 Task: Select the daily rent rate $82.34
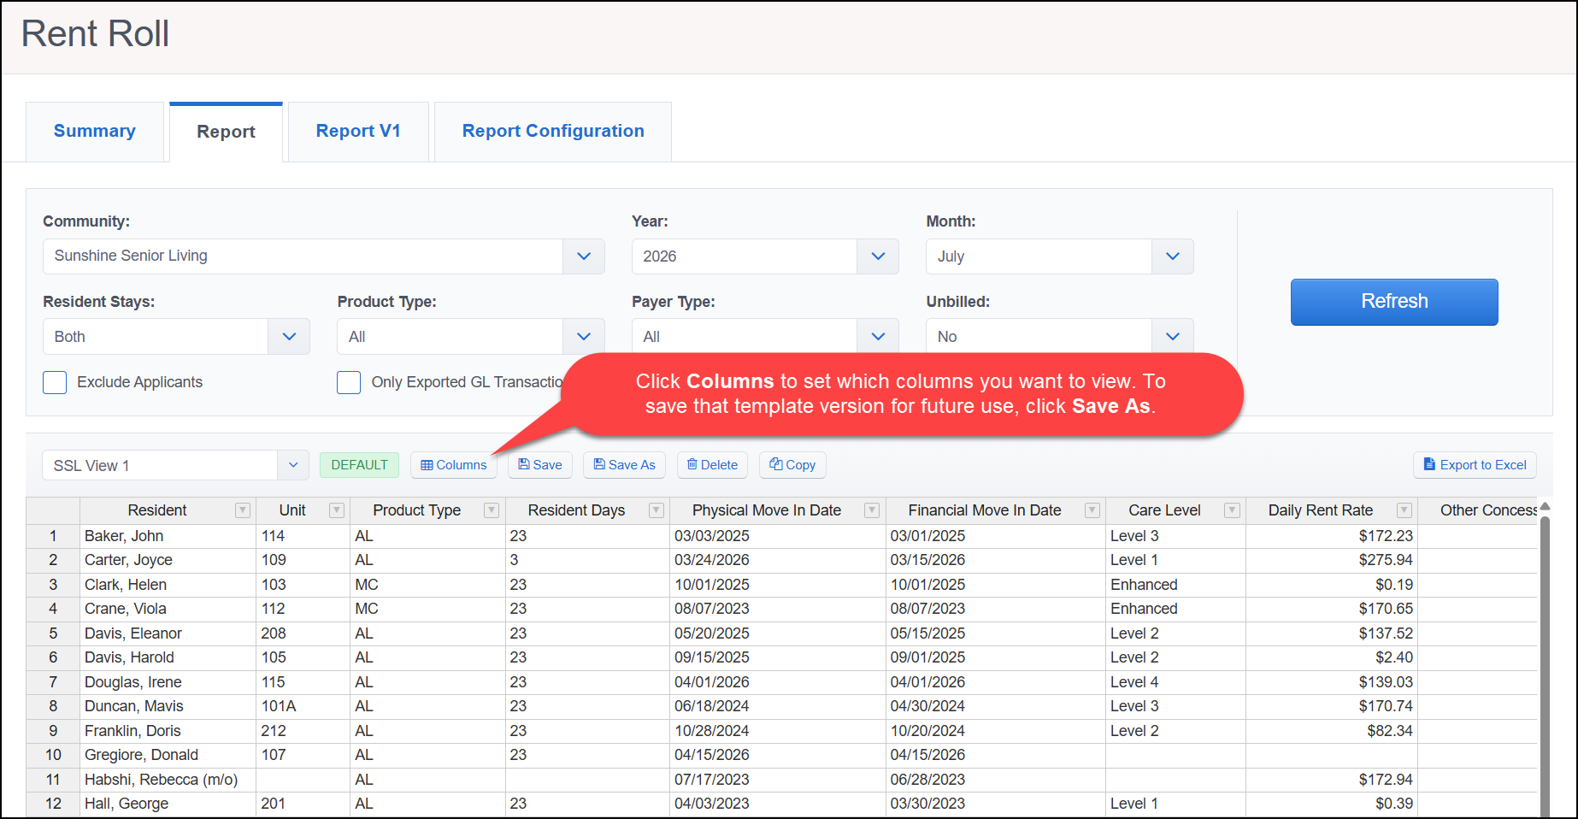pyautogui.click(x=1331, y=731)
